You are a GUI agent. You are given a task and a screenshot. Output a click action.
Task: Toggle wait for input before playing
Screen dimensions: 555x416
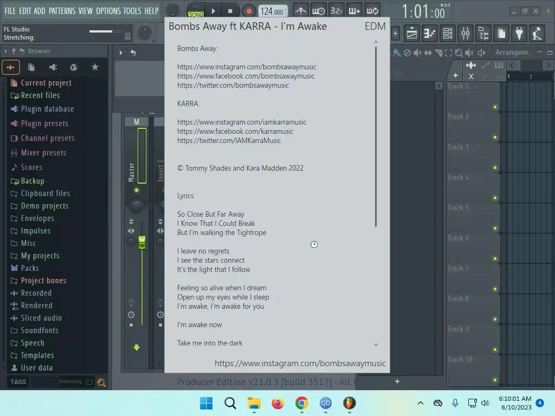point(318,11)
